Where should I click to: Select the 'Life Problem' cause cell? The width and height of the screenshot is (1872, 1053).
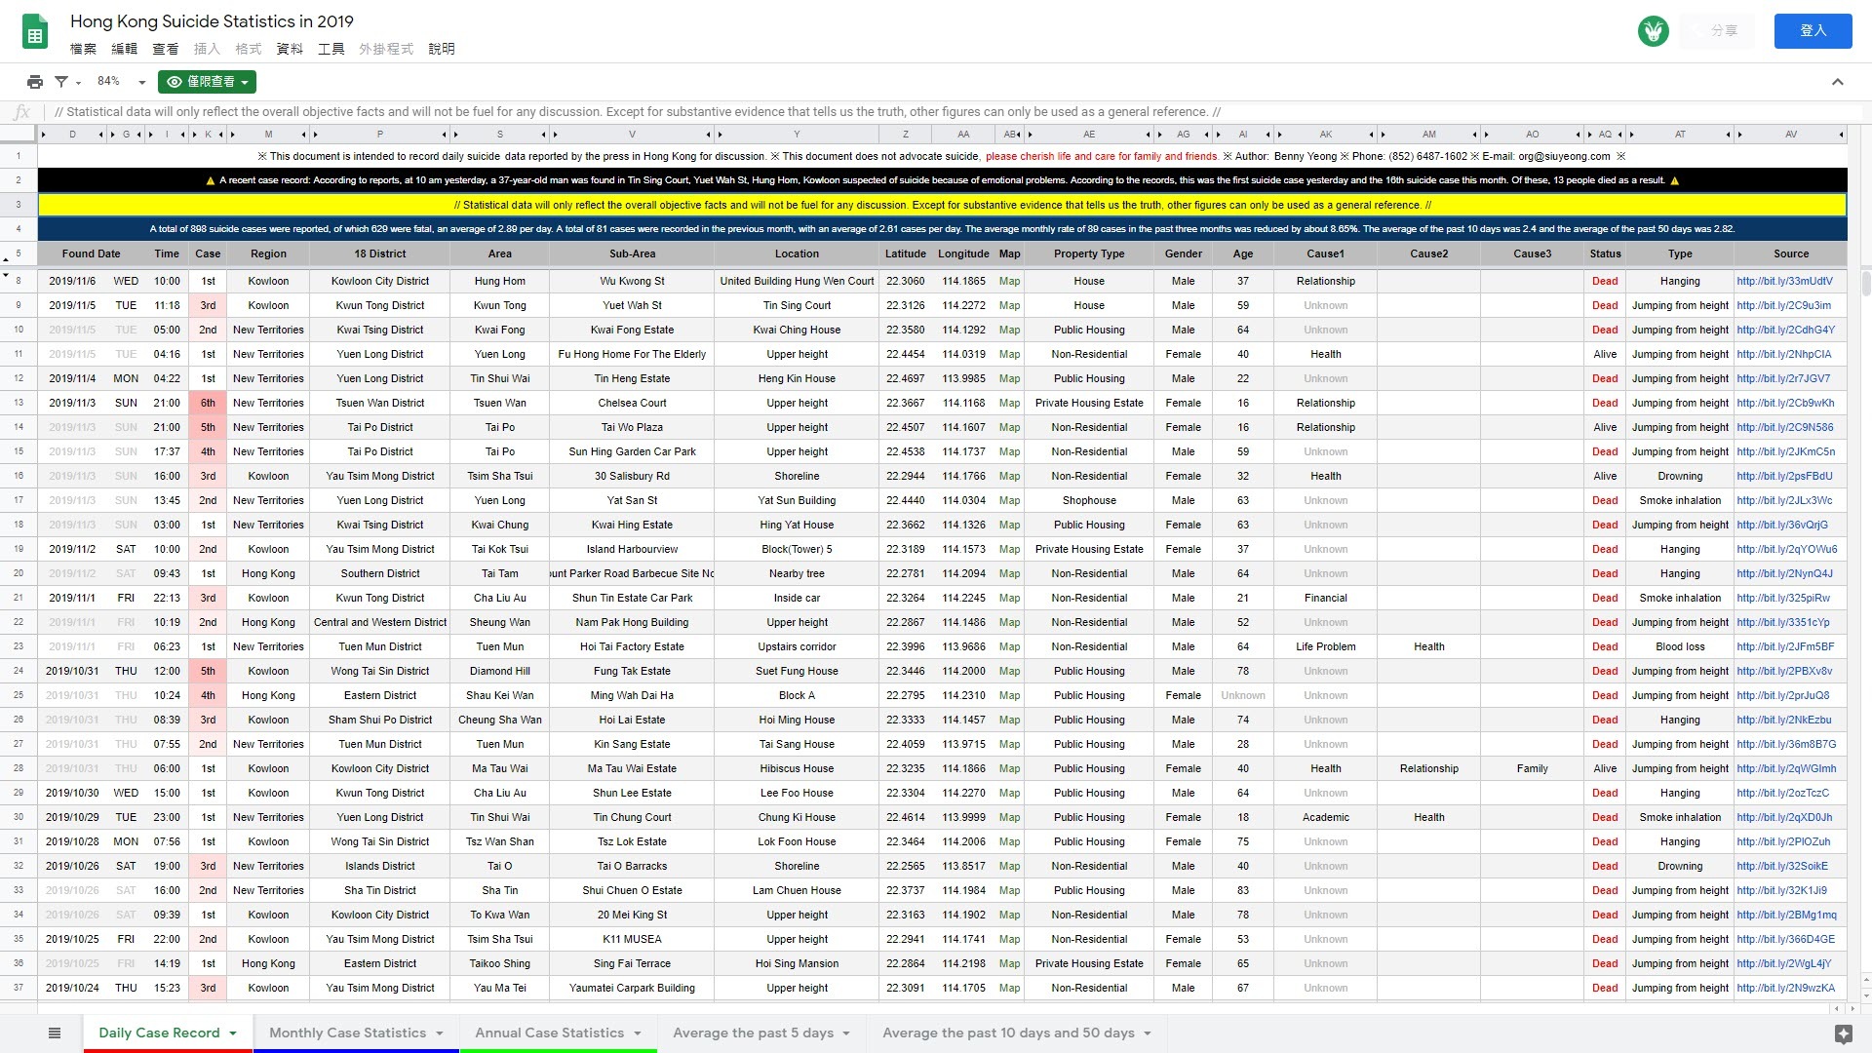coord(1326,646)
